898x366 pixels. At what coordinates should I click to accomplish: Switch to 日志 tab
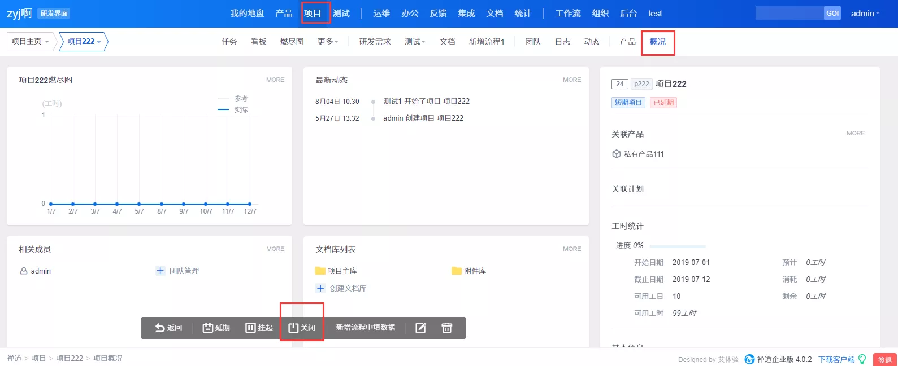562,42
